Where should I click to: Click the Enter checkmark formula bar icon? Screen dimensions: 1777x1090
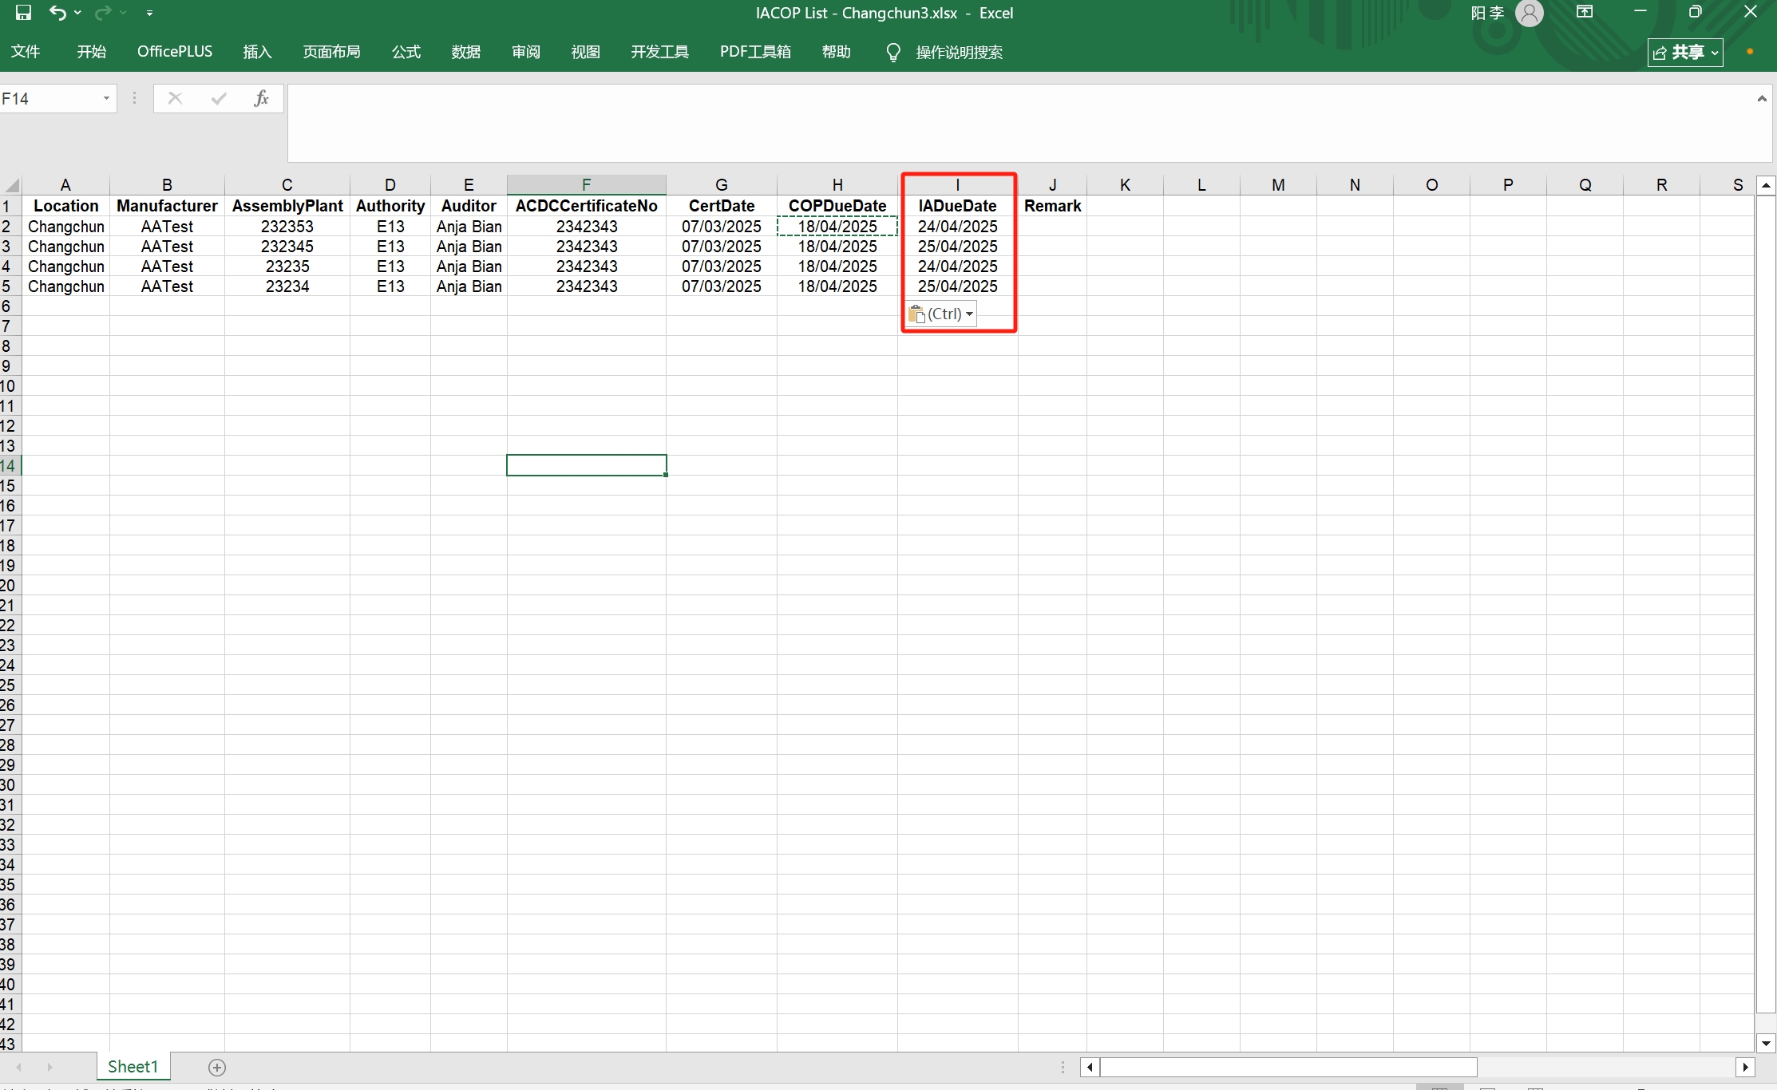218,98
